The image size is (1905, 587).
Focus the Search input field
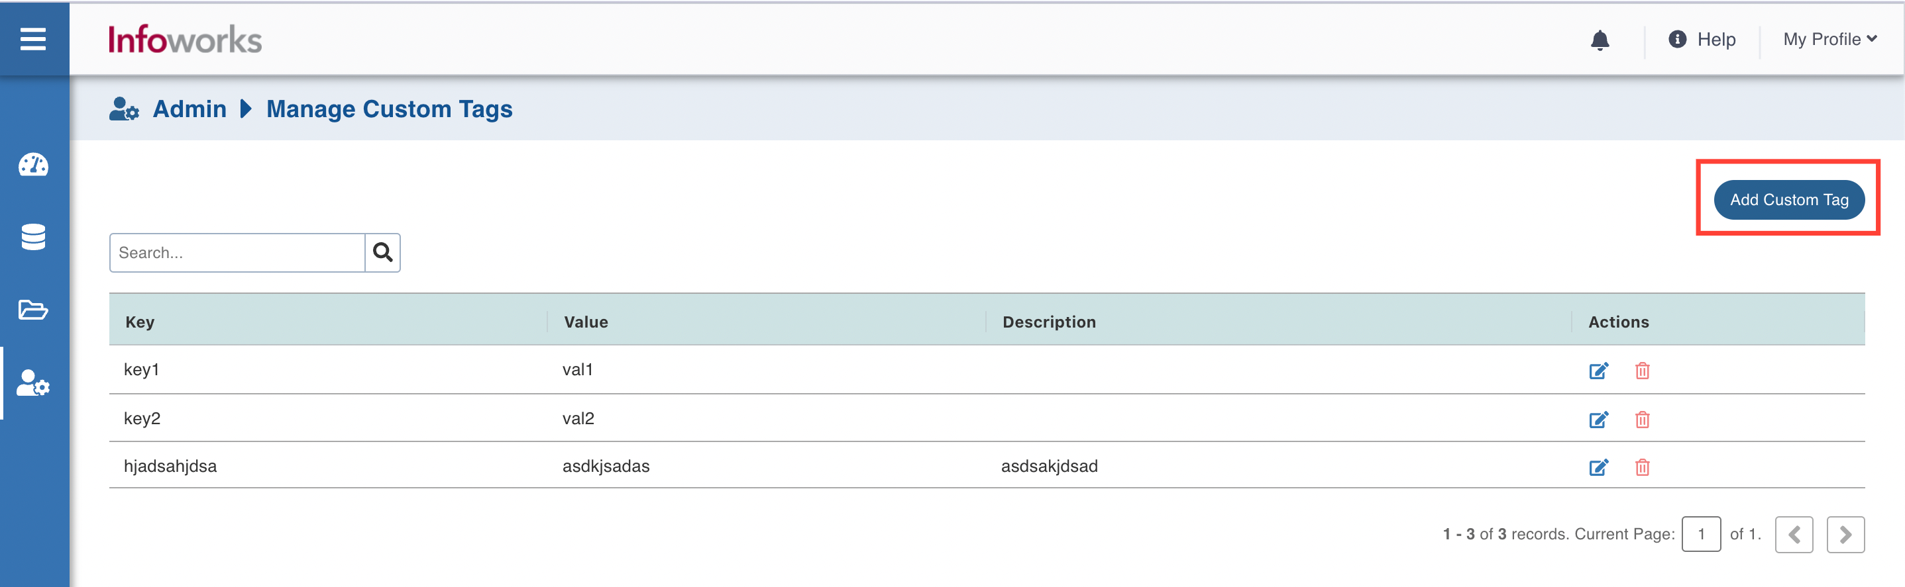pyautogui.click(x=237, y=253)
